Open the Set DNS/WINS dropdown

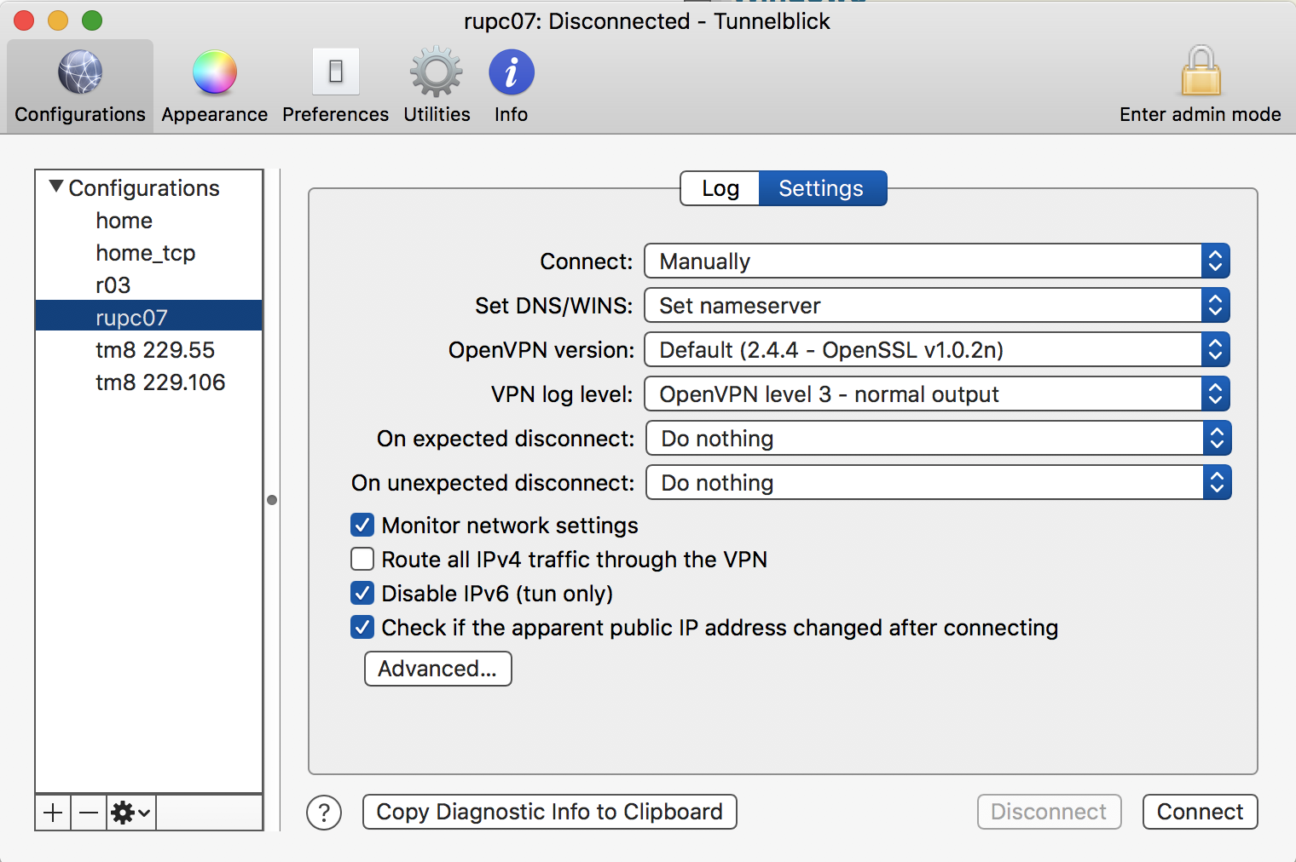click(x=937, y=305)
